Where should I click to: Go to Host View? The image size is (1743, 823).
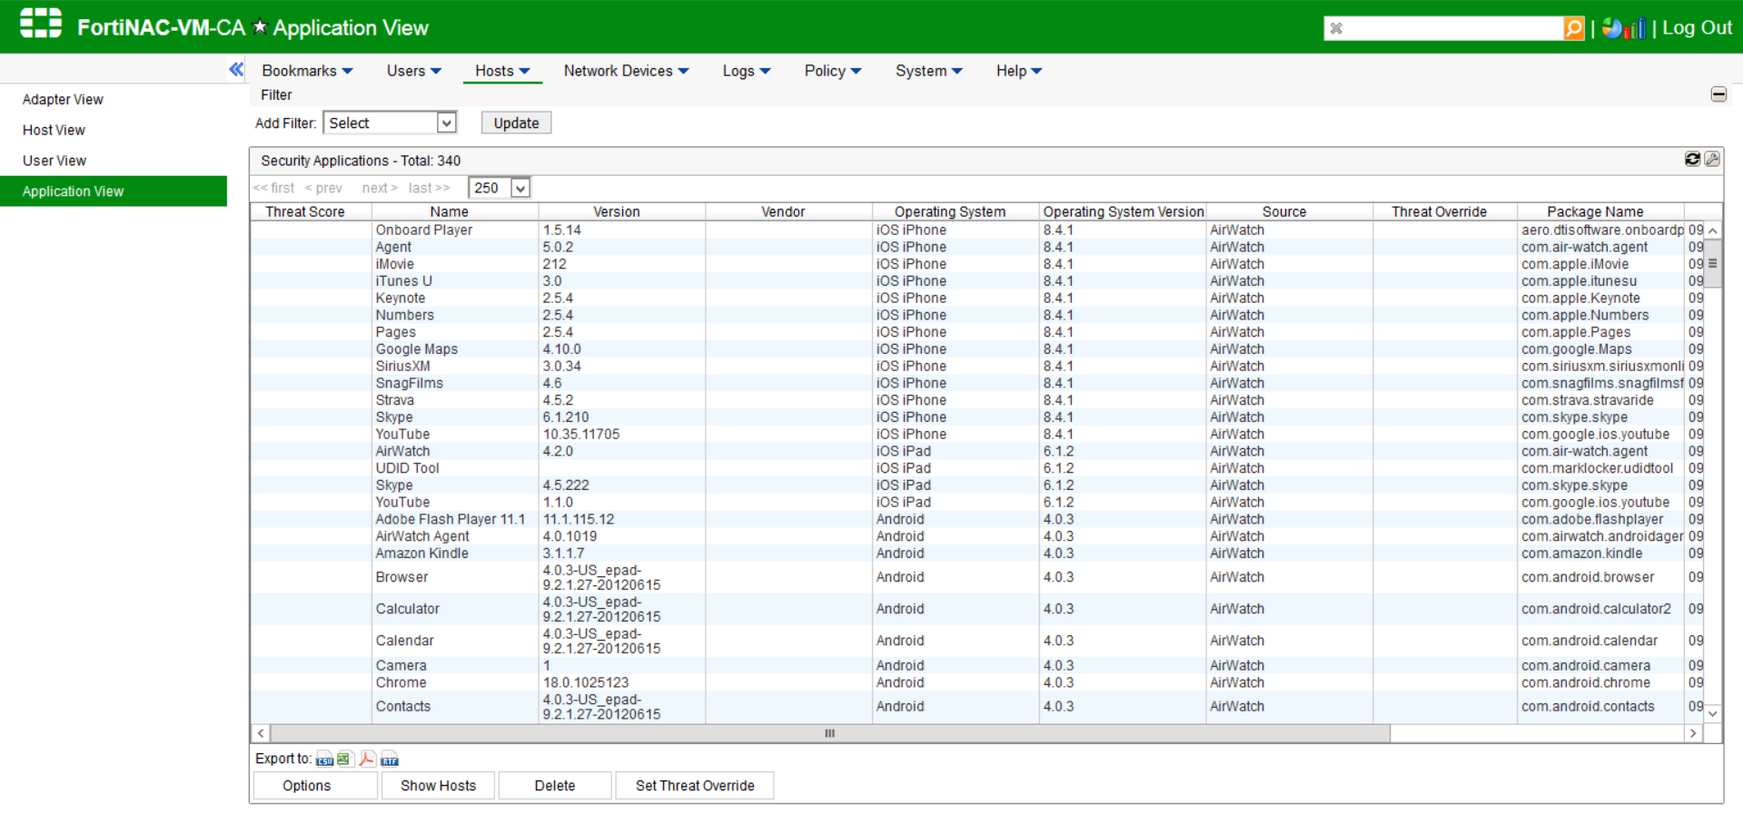pyautogui.click(x=54, y=131)
